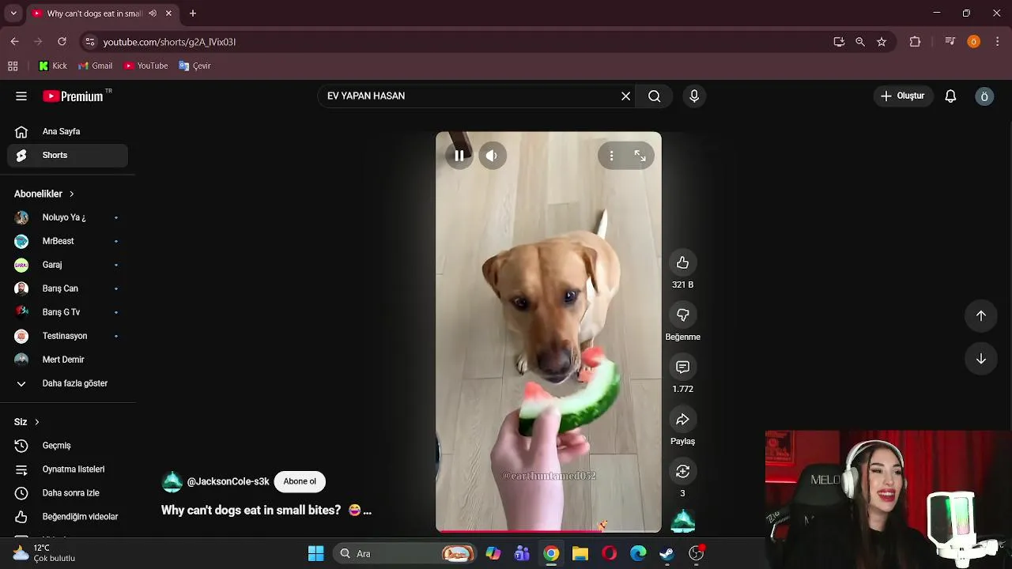Like the Short with thumbs up
The height and width of the screenshot is (569, 1012).
(682, 263)
